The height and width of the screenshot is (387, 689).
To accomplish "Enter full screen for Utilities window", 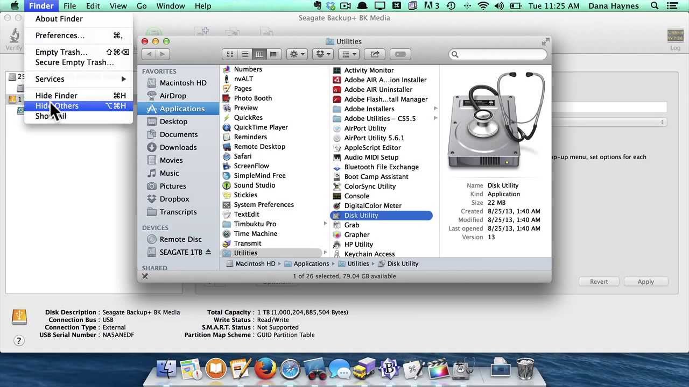I will tap(546, 41).
